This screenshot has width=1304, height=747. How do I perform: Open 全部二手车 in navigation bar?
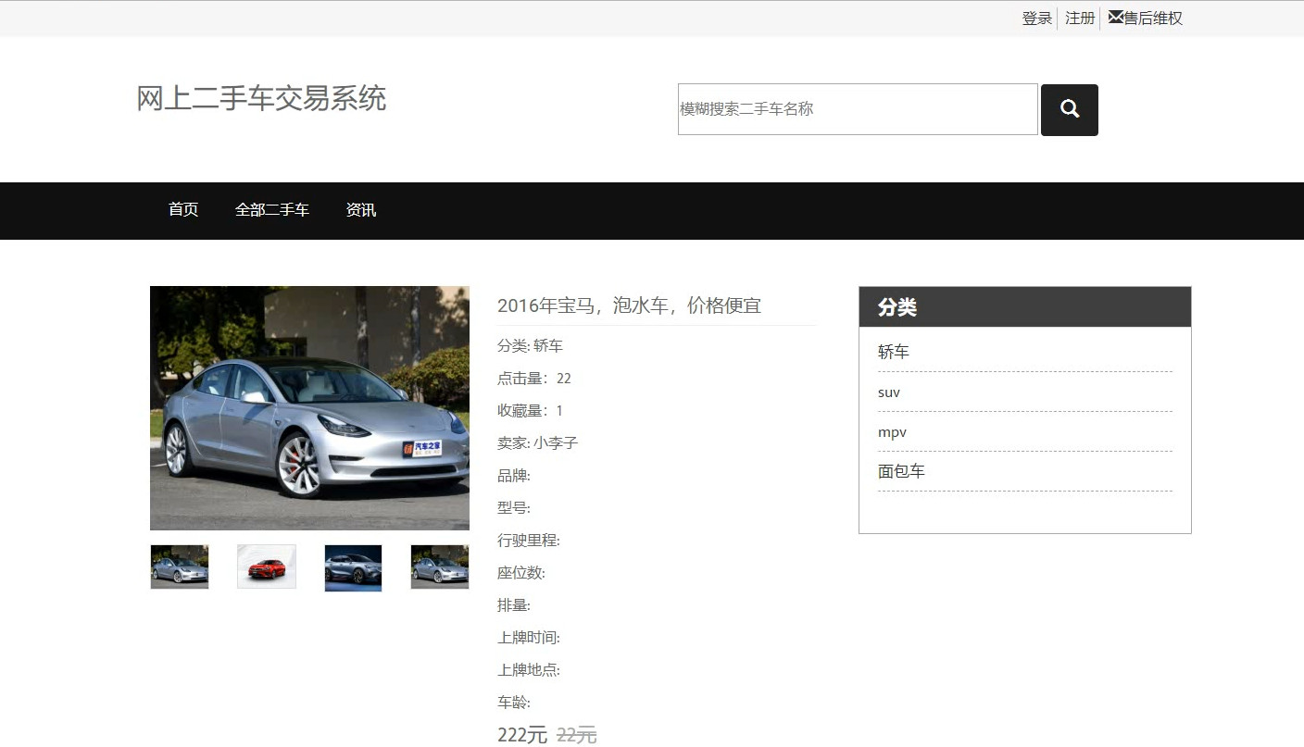click(272, 210)
